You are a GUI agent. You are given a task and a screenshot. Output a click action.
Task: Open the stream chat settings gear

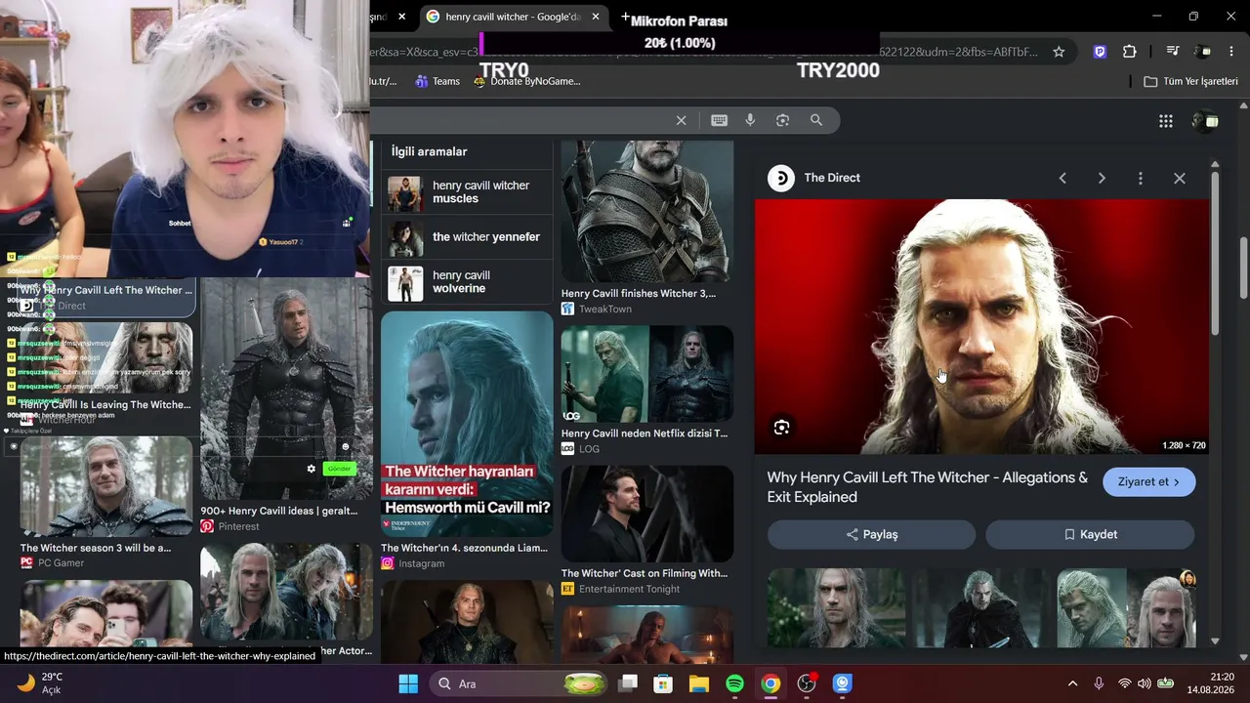tap(312, 469)
